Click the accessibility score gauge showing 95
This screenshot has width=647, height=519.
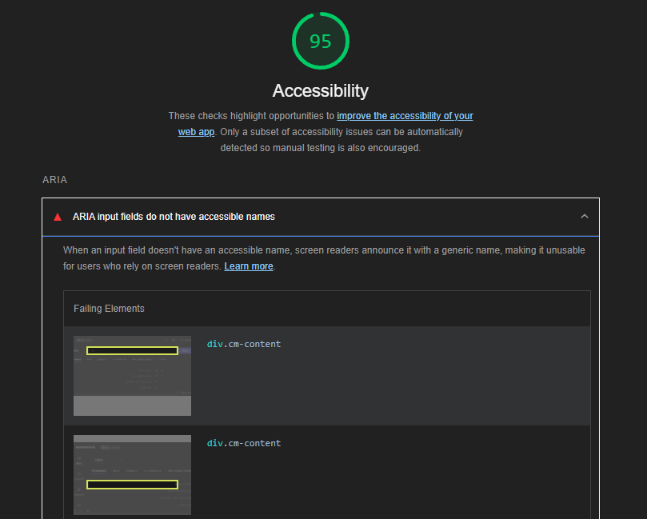[x=321, y=41]
